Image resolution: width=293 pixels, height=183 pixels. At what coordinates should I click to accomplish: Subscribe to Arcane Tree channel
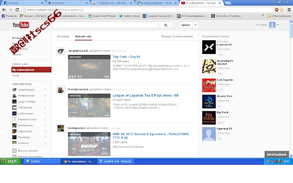click(x=223, y=101)
